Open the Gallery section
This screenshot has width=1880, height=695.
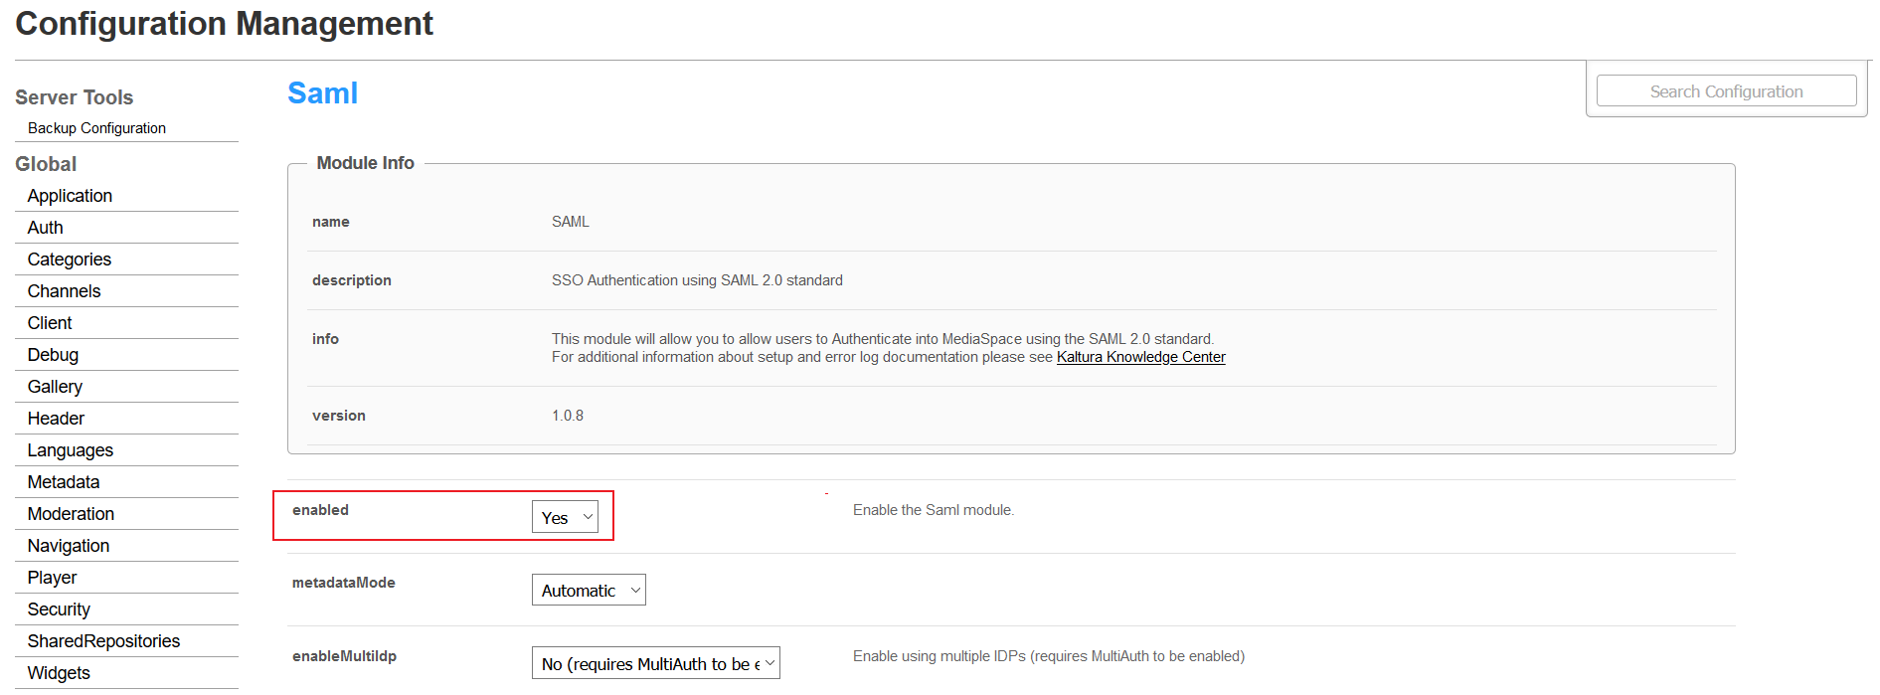[55, 387]
